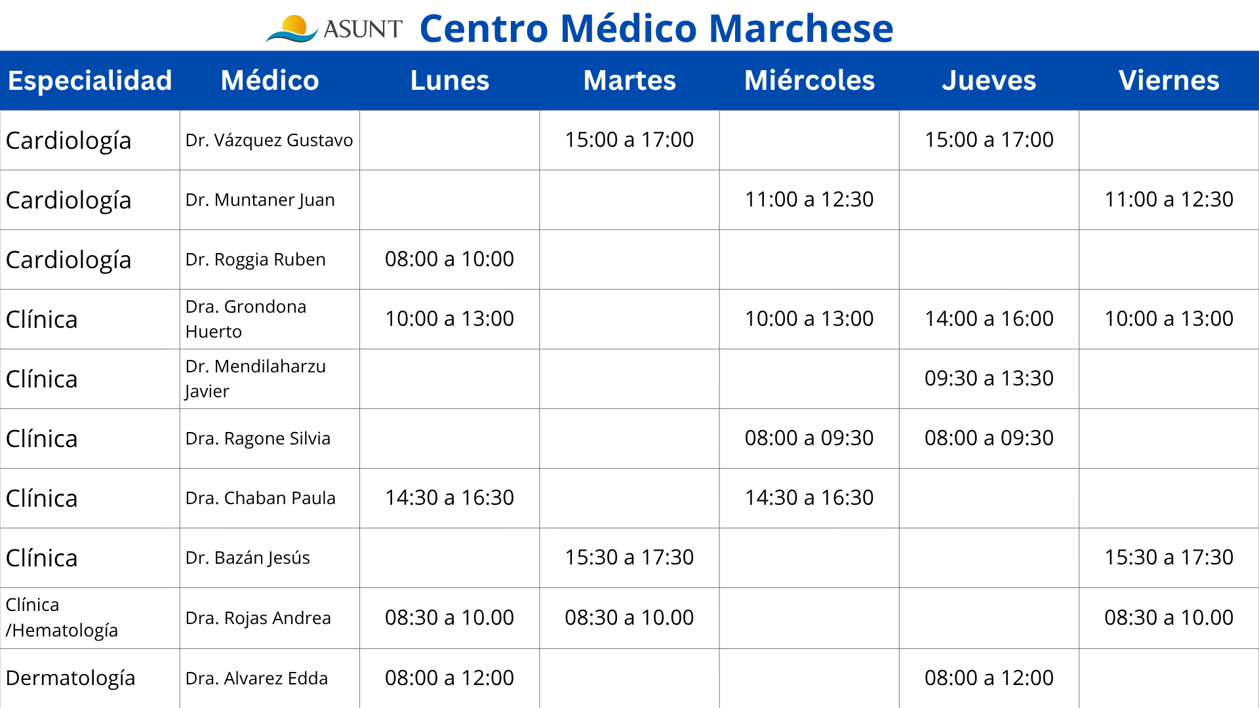Select the Médico column header
The height and width of the screenshot is (708, 1259).
pyautogui.click(x=270, y=81)
